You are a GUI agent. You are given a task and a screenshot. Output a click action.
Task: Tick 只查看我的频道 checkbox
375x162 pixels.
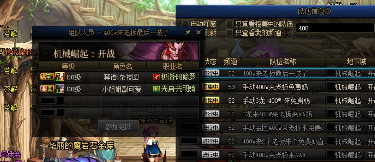pyautogui.click(x=230, y=32)
